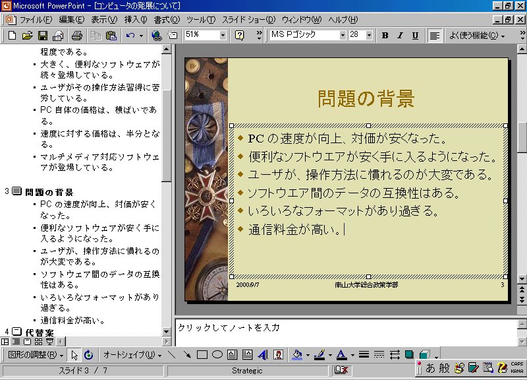Viewport: 527px width, 380px height.
Task: Open the font size 28 dropdown
Action: pos(369,36)
